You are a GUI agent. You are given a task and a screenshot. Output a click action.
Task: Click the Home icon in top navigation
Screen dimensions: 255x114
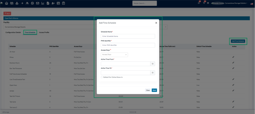coord(6,3)
